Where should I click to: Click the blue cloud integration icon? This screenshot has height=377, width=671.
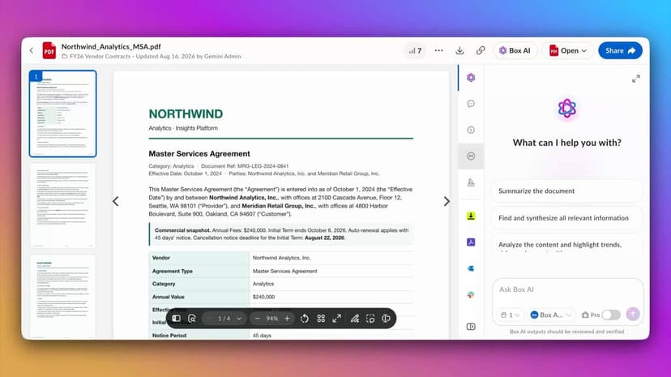click(471, 268)
